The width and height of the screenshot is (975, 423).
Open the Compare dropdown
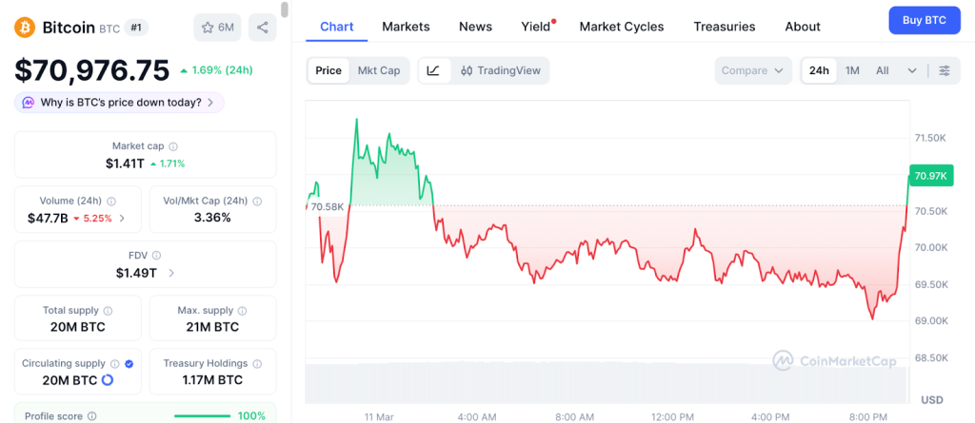(x=753, y=70)
